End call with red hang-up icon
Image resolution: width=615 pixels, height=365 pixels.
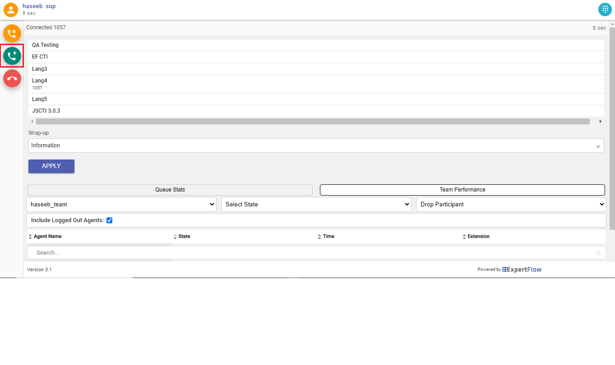pos(12,78)
